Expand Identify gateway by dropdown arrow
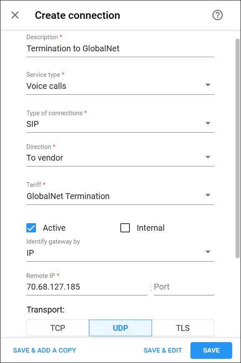Screen dimensions: 241x363 (208, 252)
